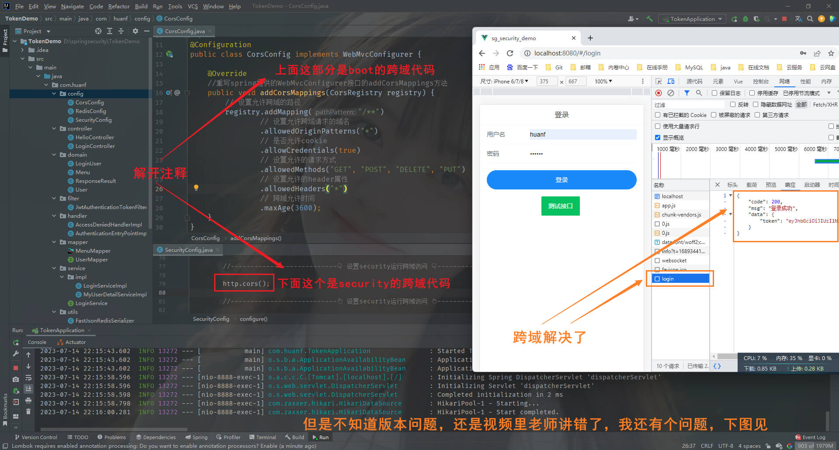Click the rerun TokenApplication icon in toolbar
This screenshot has height=450, width=839.
[734, 19]
